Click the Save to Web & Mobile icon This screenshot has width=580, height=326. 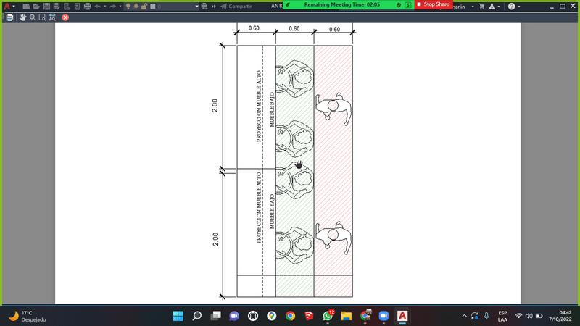click(x=77, y=7)
